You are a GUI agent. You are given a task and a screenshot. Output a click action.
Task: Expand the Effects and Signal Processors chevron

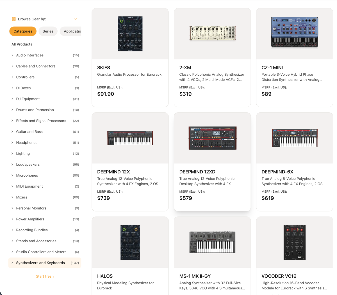coord(12,121)
